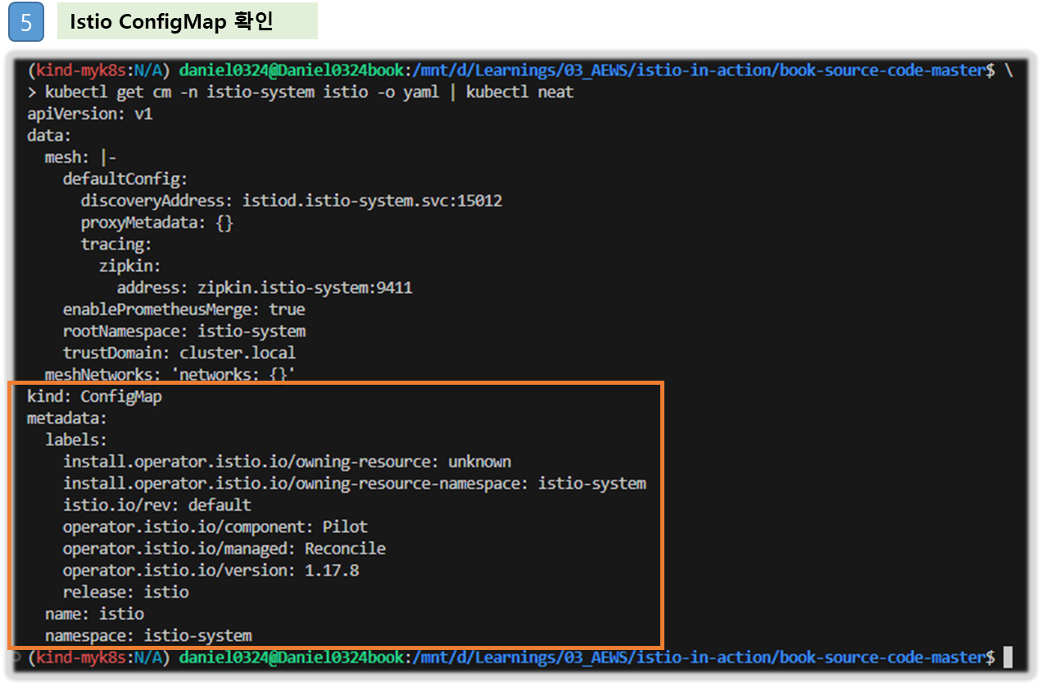Click the 'mesh: |-' line
Image resolution: width=1042 pixels, height=686 pixels.
pyautogui.click(x=81, y=157)
